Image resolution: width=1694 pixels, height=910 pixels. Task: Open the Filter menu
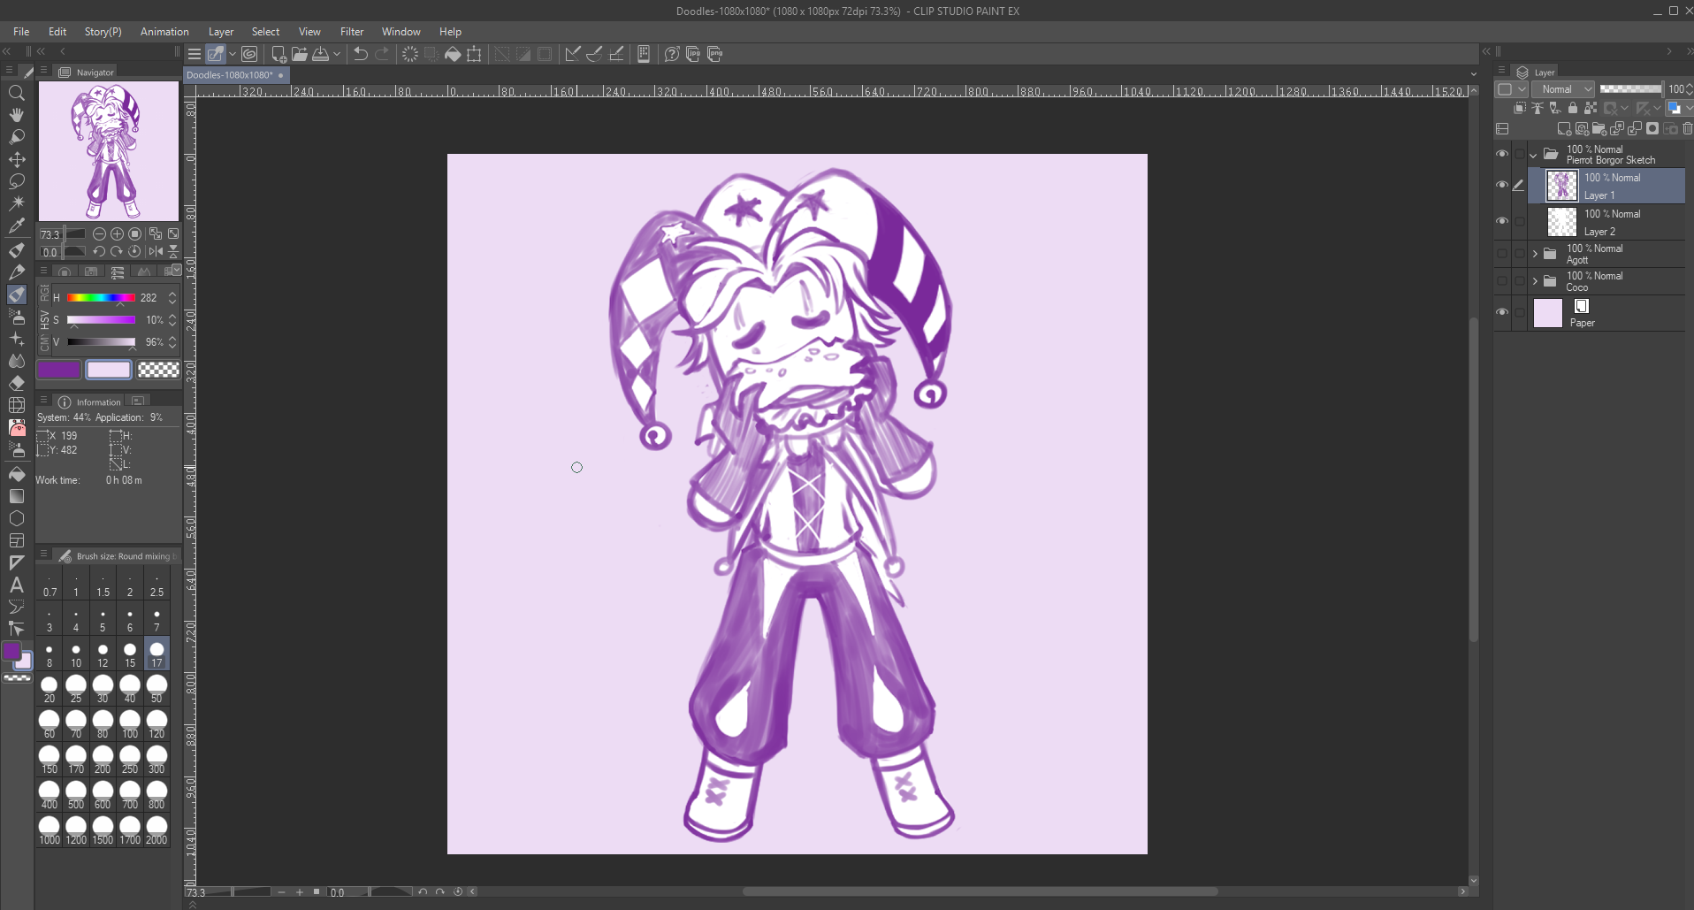[x=351, y=31]
